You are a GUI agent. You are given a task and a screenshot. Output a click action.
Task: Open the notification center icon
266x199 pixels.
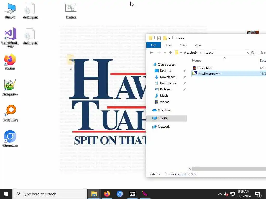pyautogui.click(x=258, y=194)
